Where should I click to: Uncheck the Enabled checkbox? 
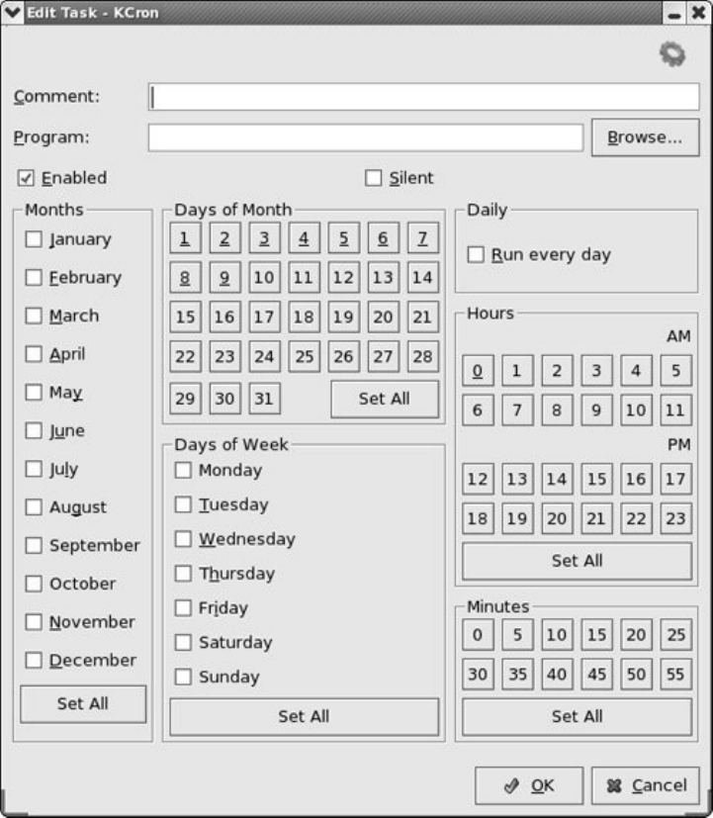pyautogui.click(x=27, y=178)
